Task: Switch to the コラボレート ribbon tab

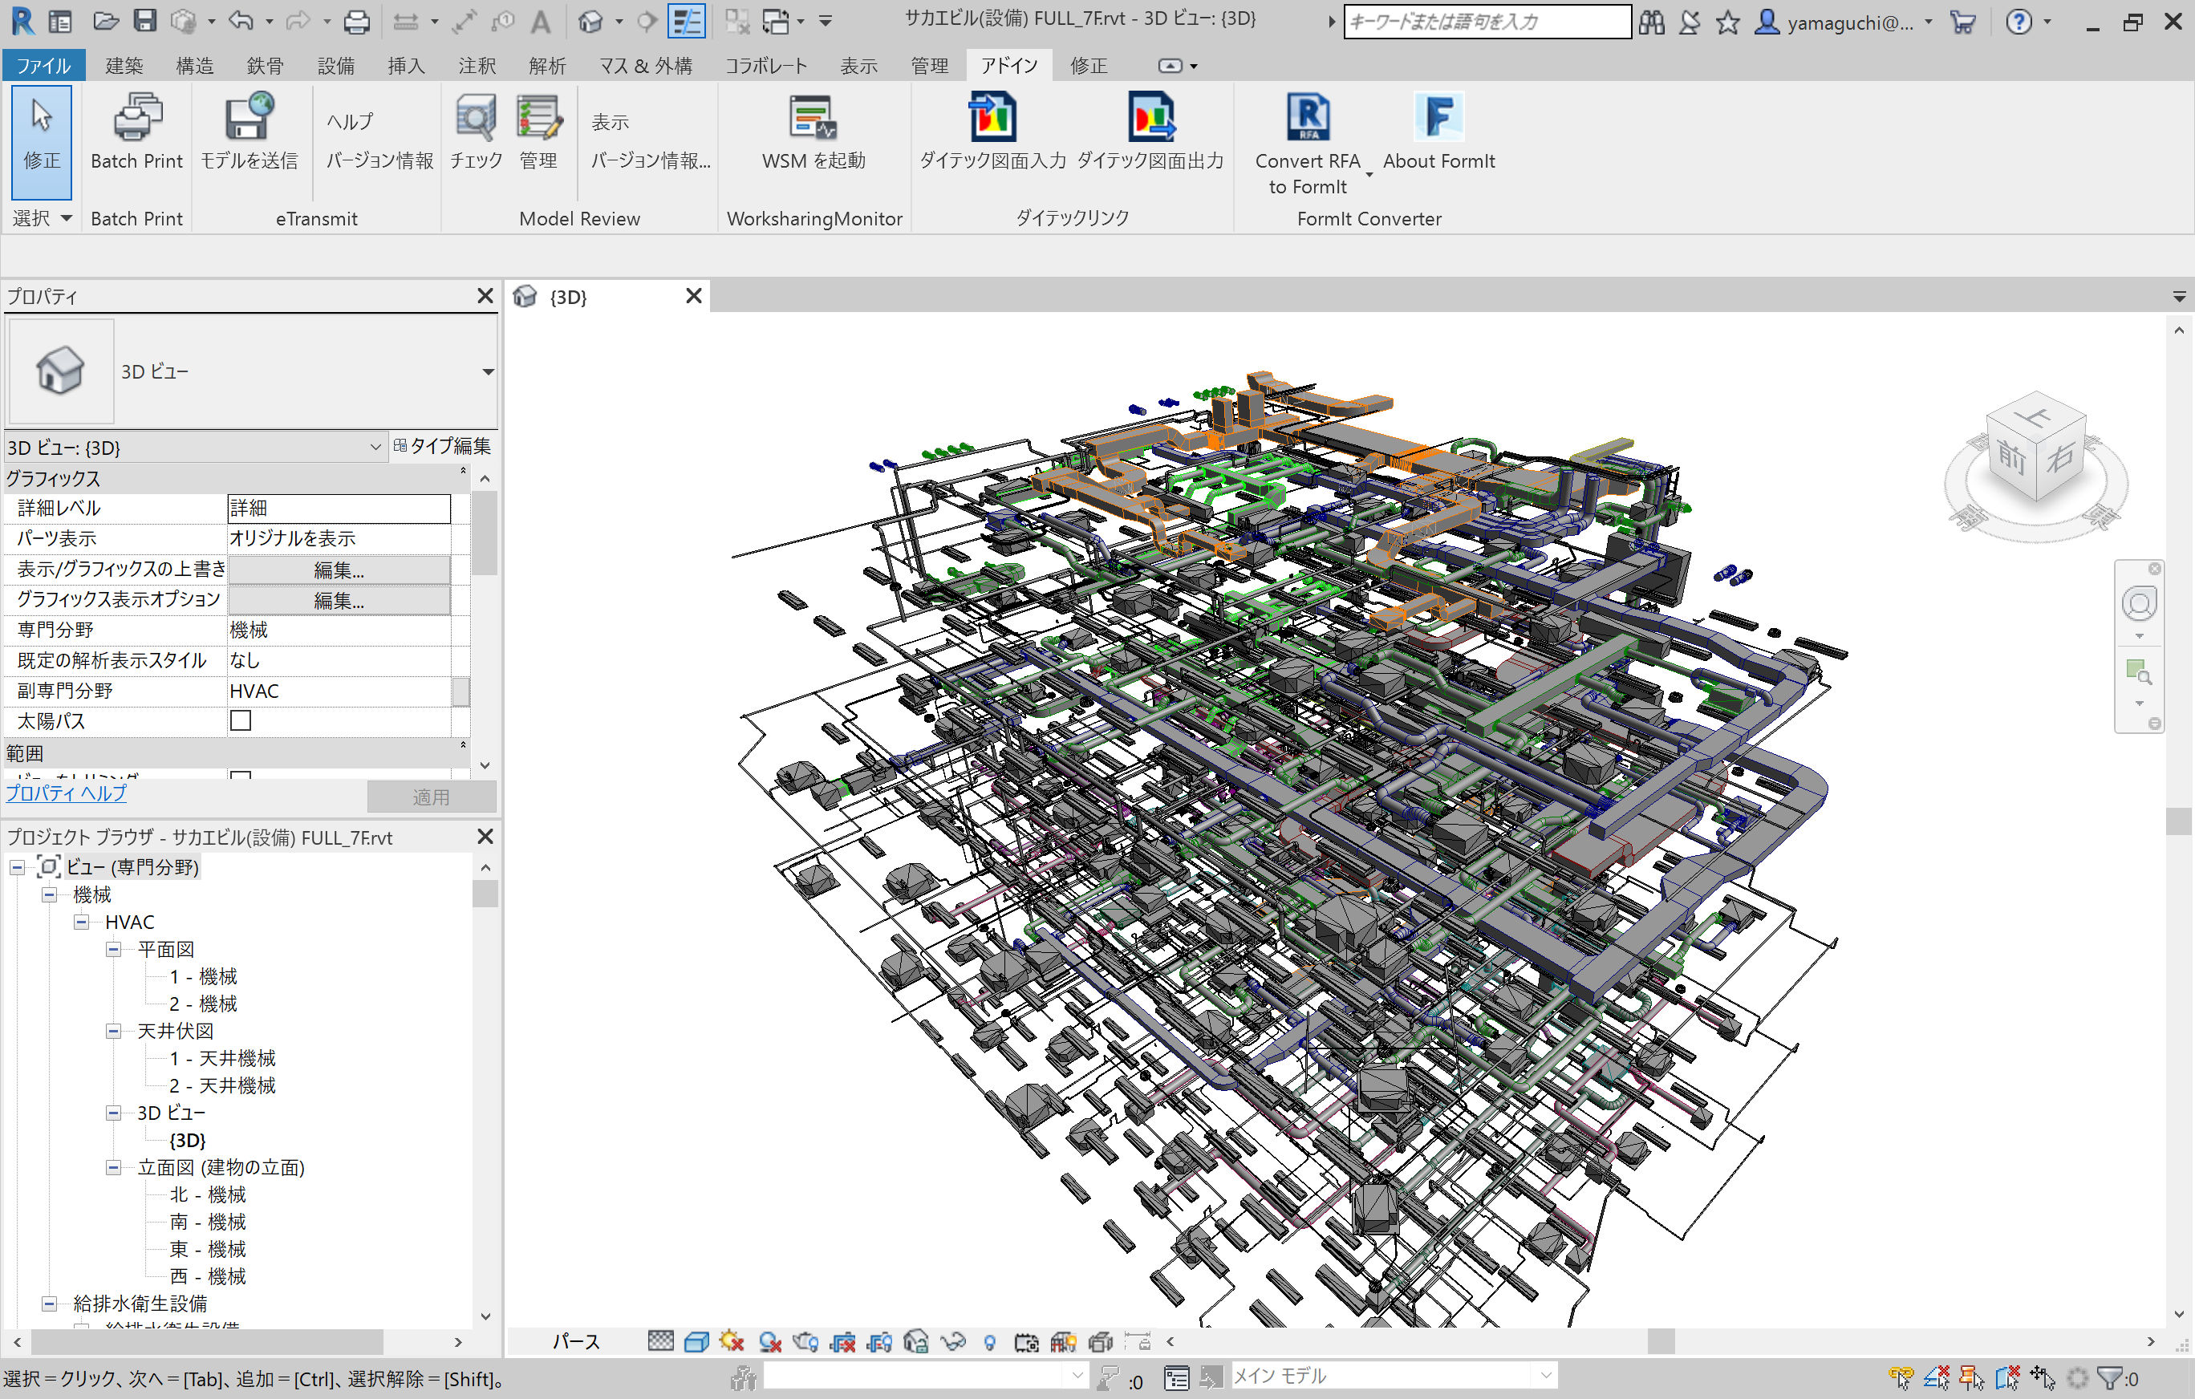Action: [x=765, y=66]
